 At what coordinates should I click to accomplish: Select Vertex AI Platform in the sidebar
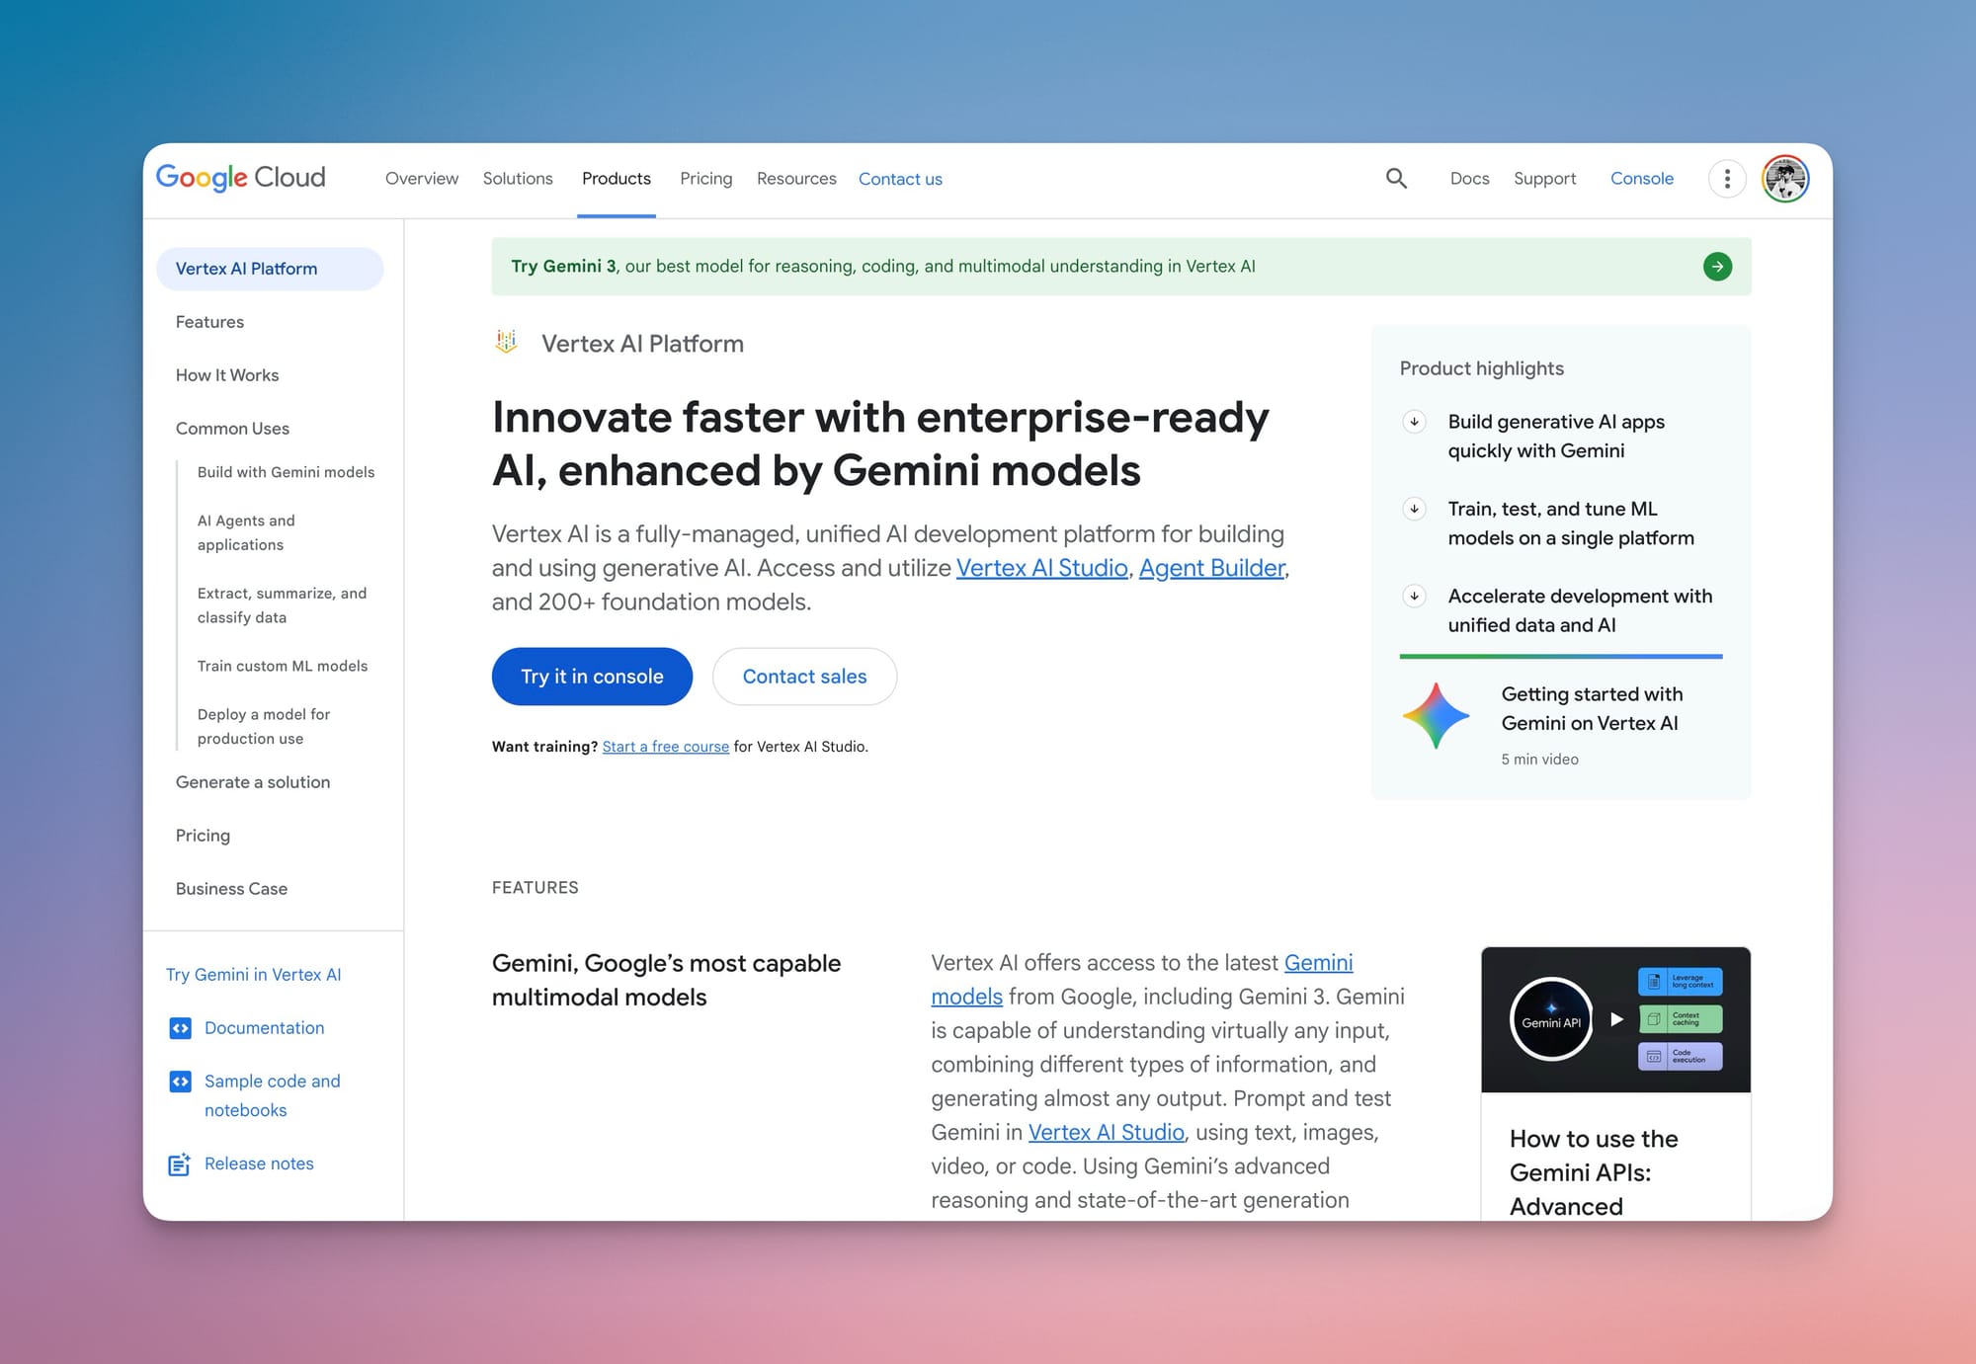(x=247, y=268)
